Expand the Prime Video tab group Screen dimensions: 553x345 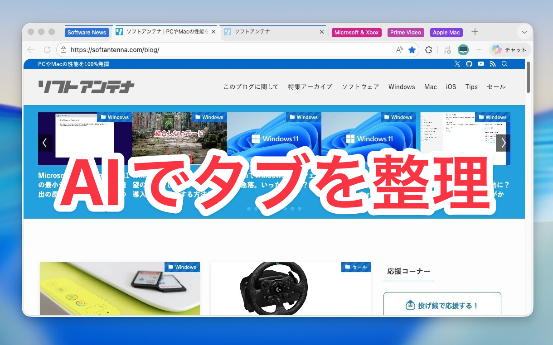pos(406,33)
